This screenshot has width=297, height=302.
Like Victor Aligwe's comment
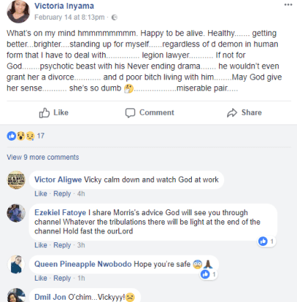40,194
